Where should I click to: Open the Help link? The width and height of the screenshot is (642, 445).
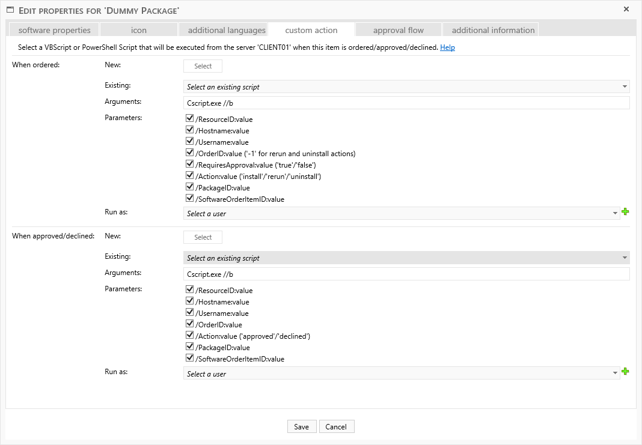(447, 47)
